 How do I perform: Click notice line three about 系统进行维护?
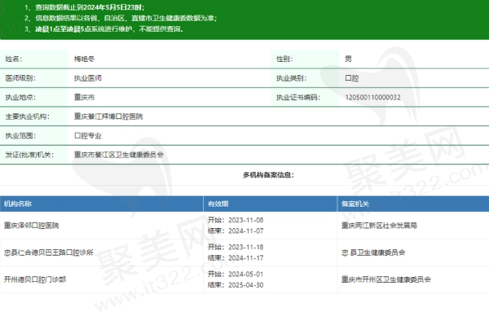[104, 29]
